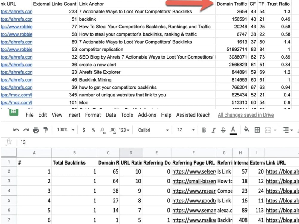The image size is (299, 224).
Task: Open the https://small-bizsen referring page link
Action: (194, 181)
